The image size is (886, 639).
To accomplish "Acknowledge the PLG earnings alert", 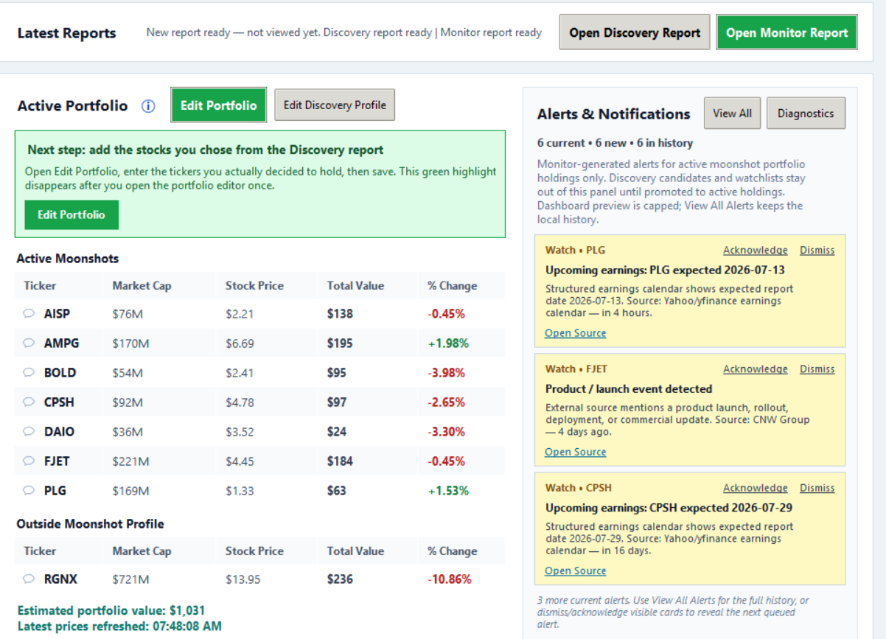I will coord(755,251).
